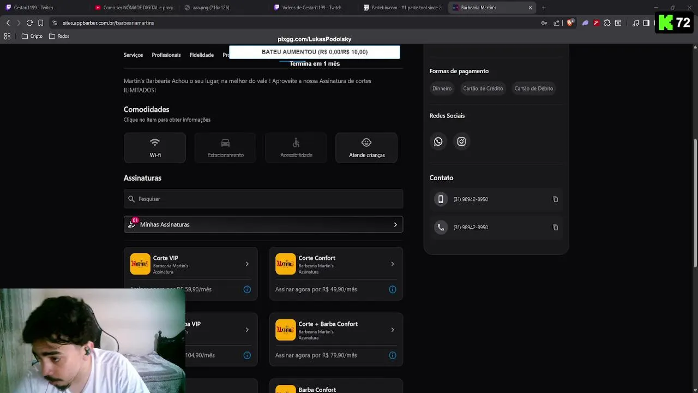Open the media control music note icon

(x=635, y=23)
